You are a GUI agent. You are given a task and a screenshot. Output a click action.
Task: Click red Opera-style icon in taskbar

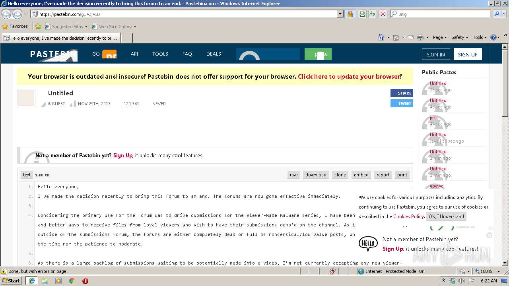point(85,281)
